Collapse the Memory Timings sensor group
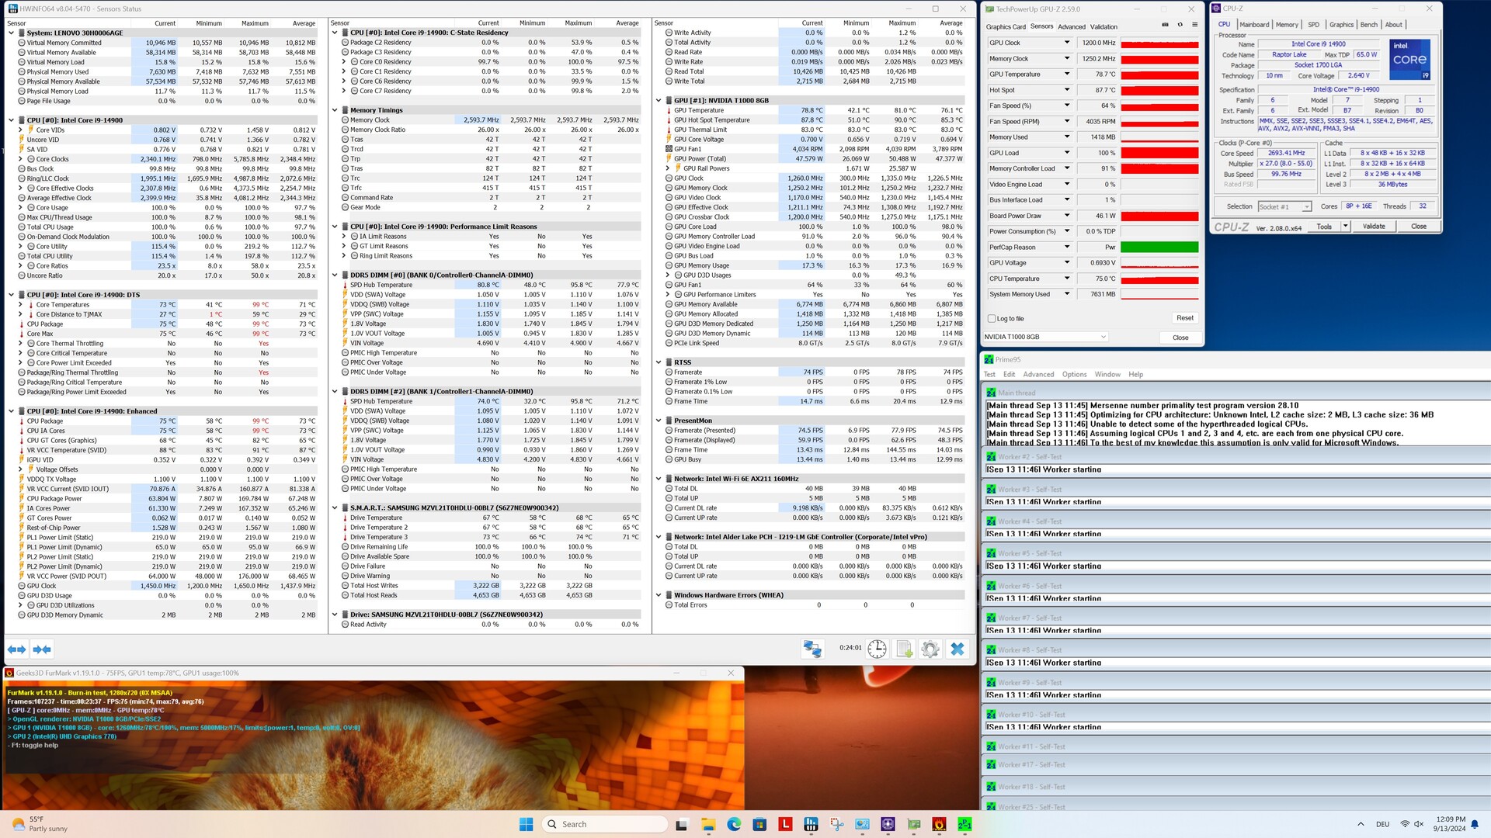 pos(335,110)
